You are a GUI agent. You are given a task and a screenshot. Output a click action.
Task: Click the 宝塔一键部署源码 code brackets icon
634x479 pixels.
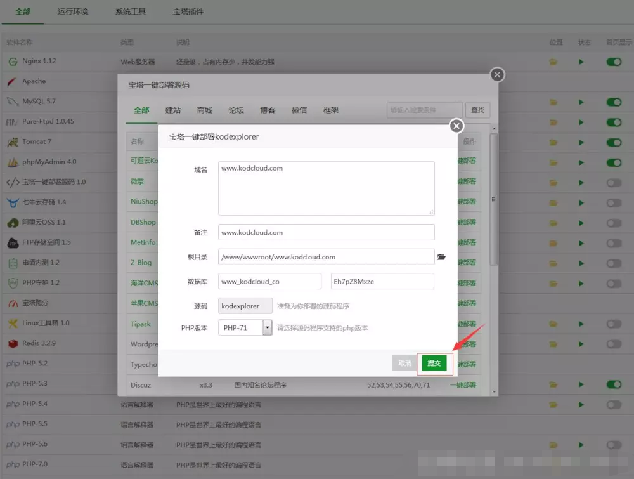tap(13, 183)
